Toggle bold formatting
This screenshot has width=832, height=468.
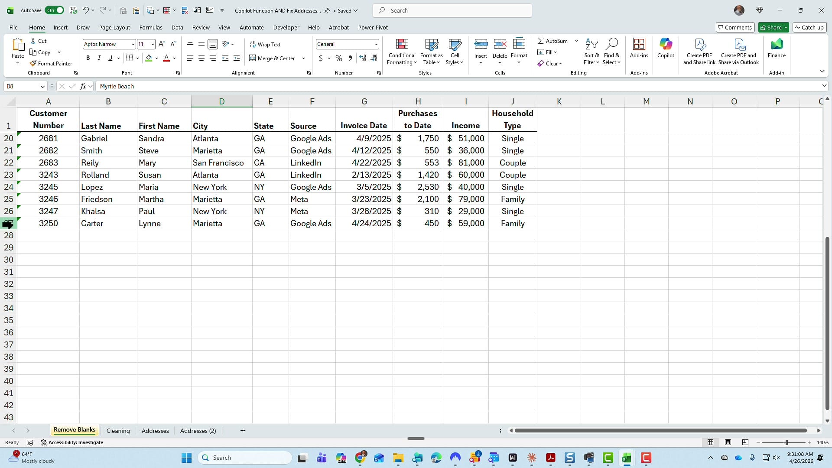(x=88, y=58)
